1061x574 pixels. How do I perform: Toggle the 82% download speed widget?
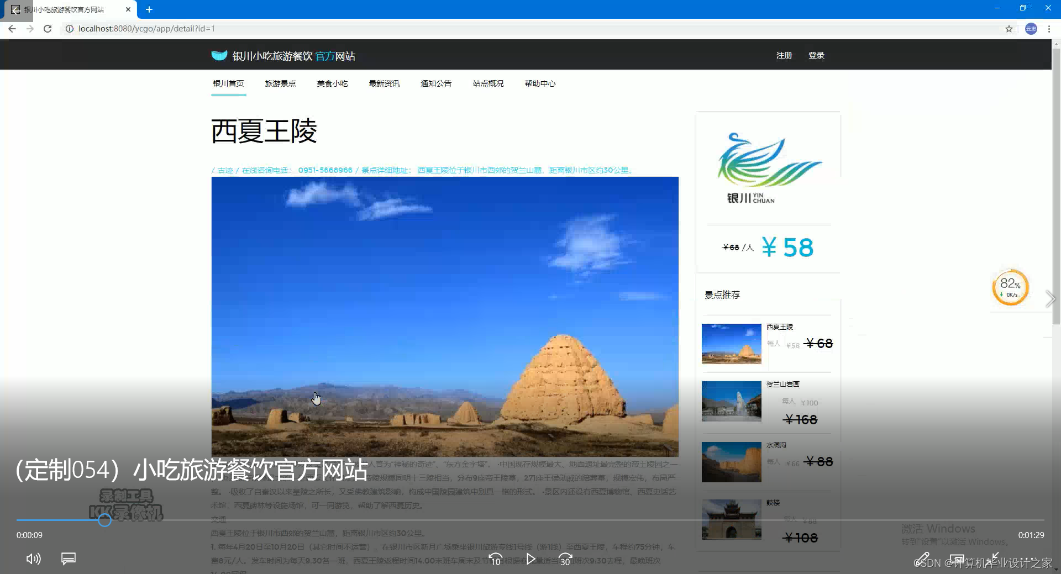[1011, 287]
